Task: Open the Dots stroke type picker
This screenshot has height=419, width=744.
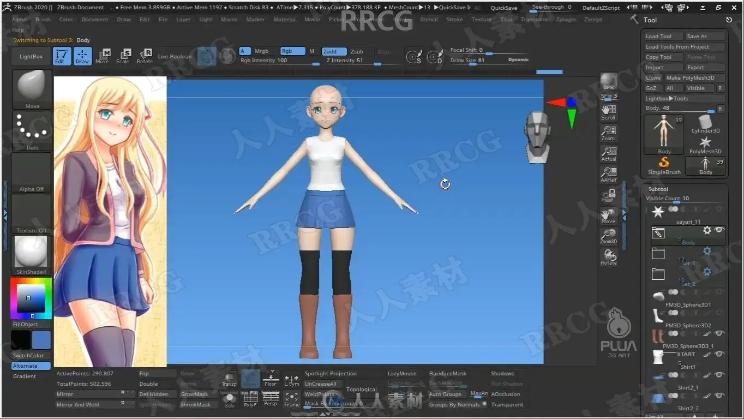Action: point(32,131)
